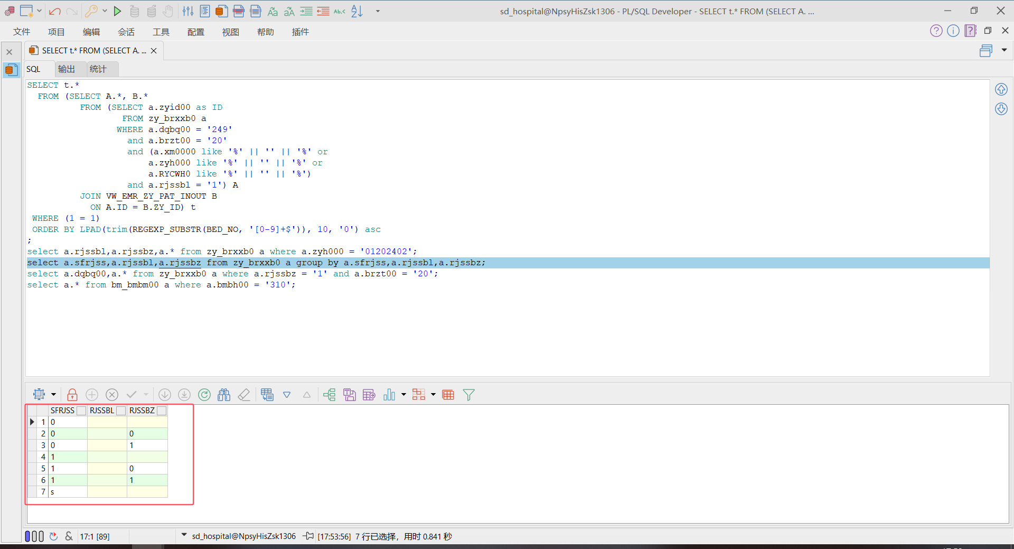The height and width of the screenshot is (549, 1014).
Task: Click the purple Save results disk icon
Action: [x=350, y=395]
